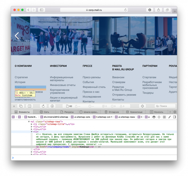Open the downloads icon in Safari toolbar
Image resolution: width=188 pixels, height=176 pixels.
tap(150, 10)
